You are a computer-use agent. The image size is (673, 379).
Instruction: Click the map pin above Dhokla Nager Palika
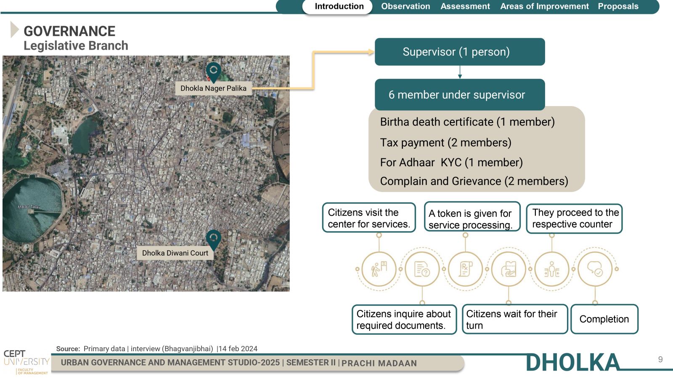tap(213, 72)
